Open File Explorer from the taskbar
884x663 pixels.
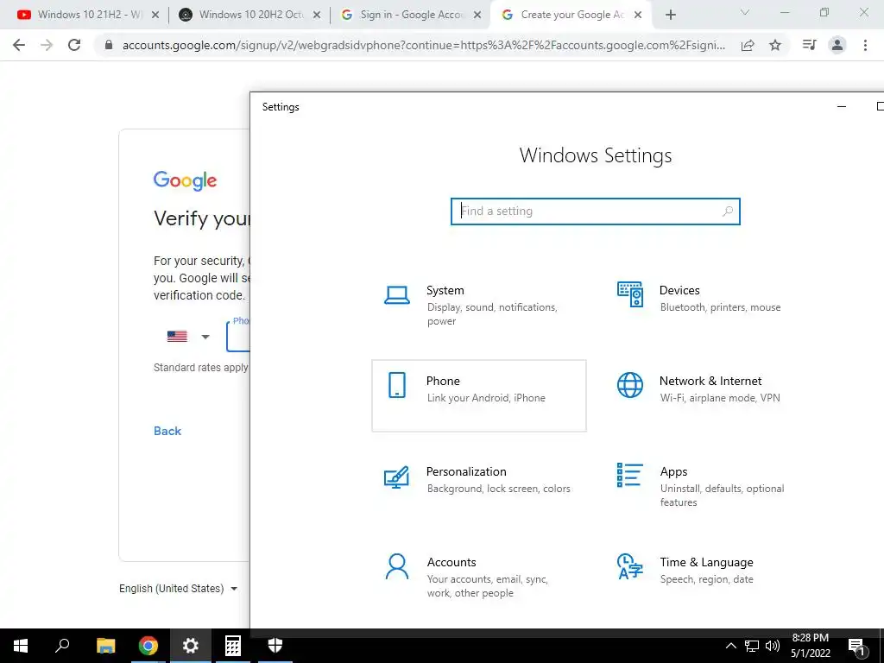pos(105,646)
